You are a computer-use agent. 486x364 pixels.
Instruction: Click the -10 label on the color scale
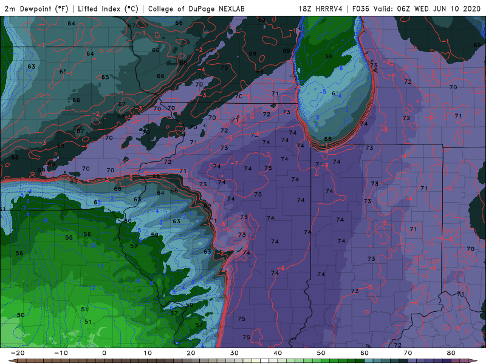click(61, 353)
